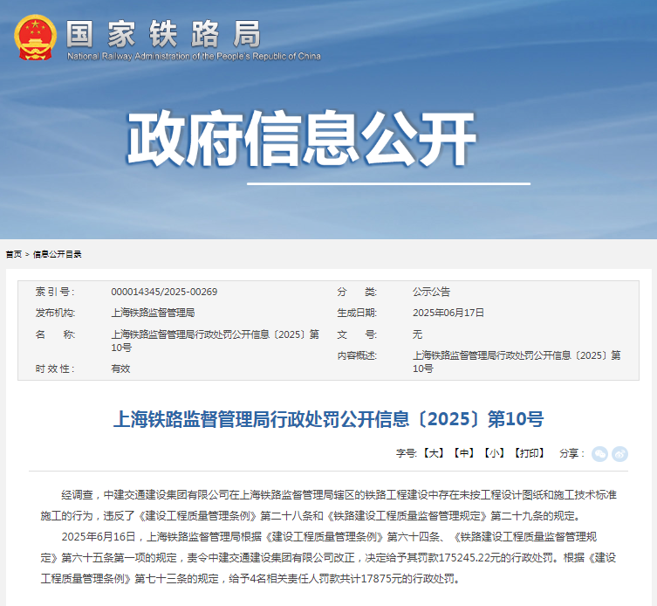Click the index number 000014345/2025-00269
The image size is (657, 606).
tap(164, 292)
